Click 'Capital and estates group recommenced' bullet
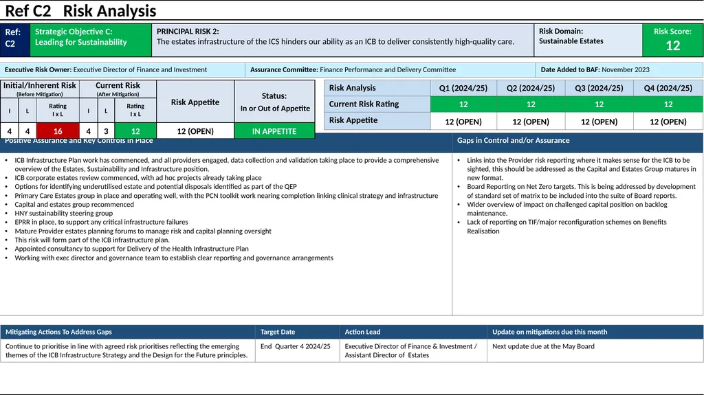Viewport: 704px width, 395px height. (x=74, y=204)
